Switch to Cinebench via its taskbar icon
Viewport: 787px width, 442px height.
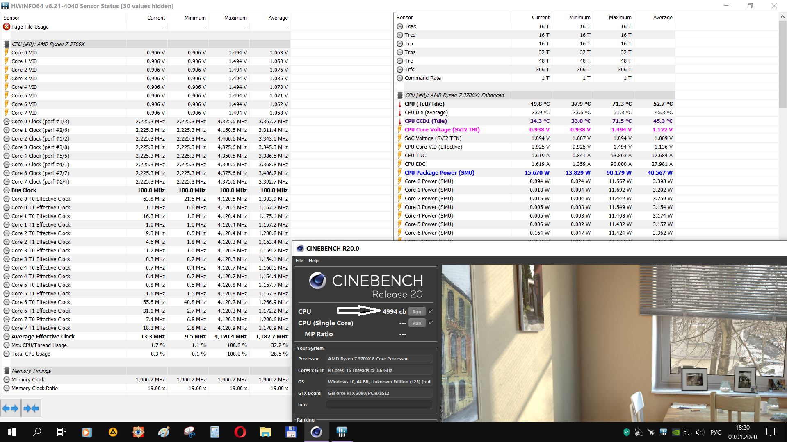(316, 432)
